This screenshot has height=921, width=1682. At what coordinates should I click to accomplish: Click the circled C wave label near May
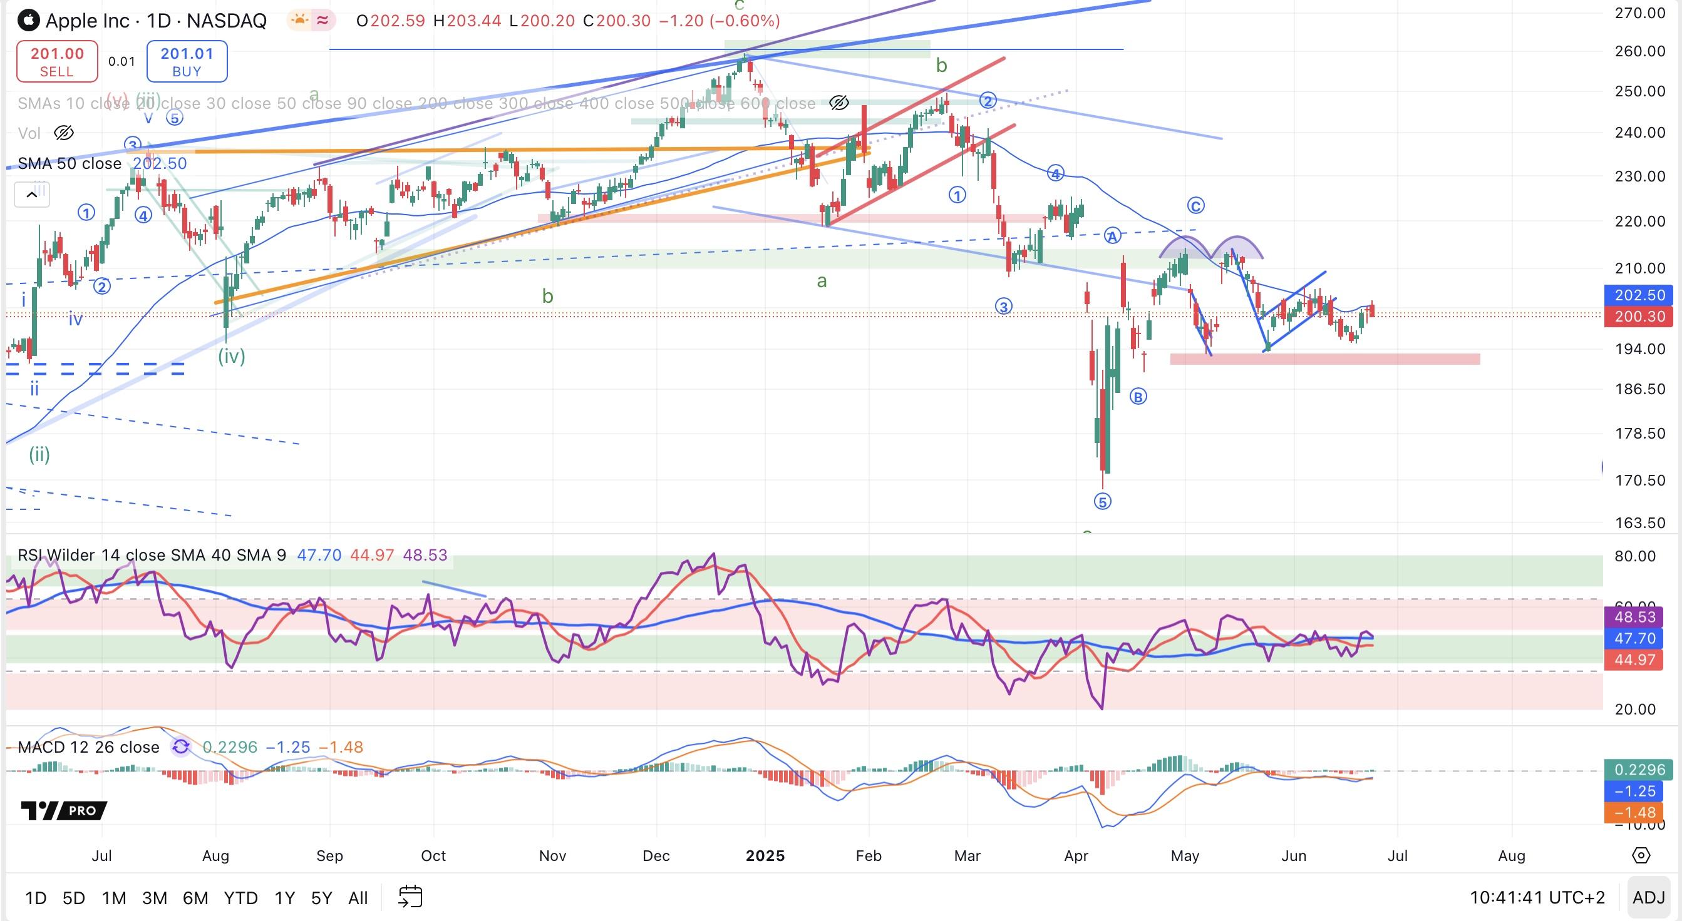[1195, 206]
